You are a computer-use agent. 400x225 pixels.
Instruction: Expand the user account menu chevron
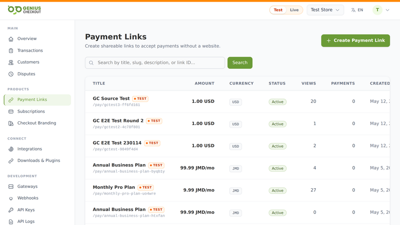pos(387,10)
